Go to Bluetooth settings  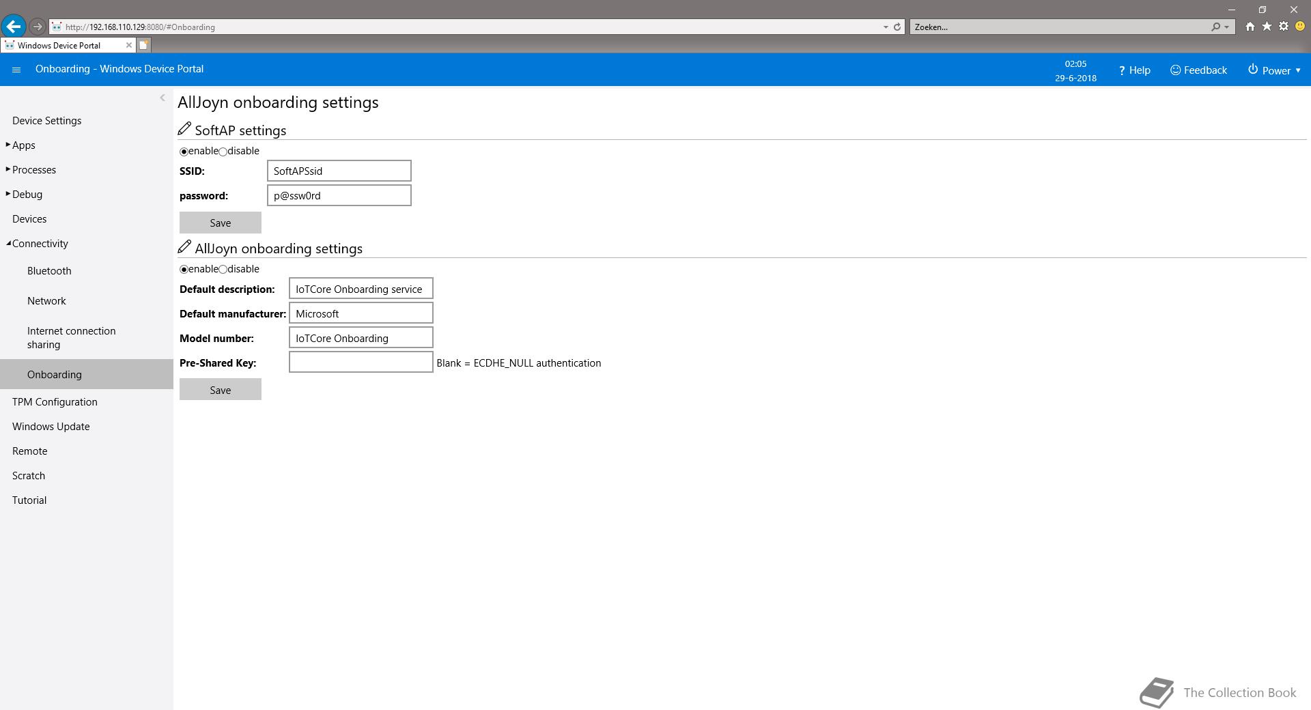49,270
